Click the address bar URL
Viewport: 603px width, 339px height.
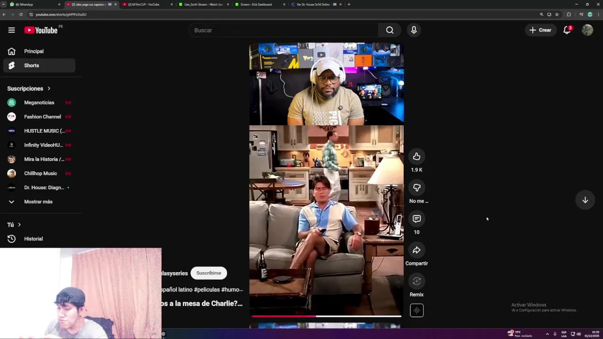(x=61, y=15)
